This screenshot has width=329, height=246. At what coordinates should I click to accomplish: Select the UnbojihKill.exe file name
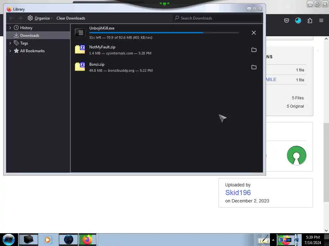(x=102, y=28)
